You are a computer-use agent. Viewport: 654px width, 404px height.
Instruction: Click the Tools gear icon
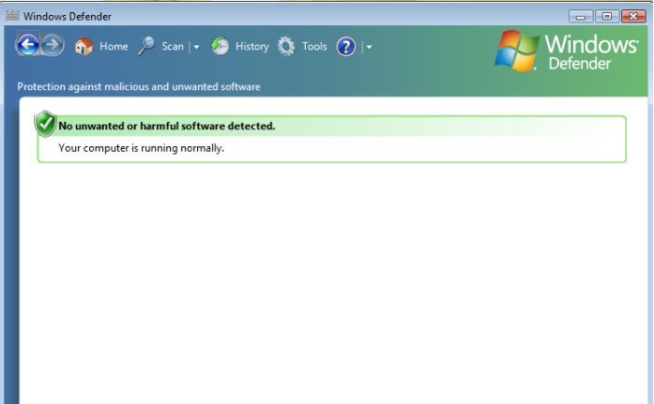[286, 46]
